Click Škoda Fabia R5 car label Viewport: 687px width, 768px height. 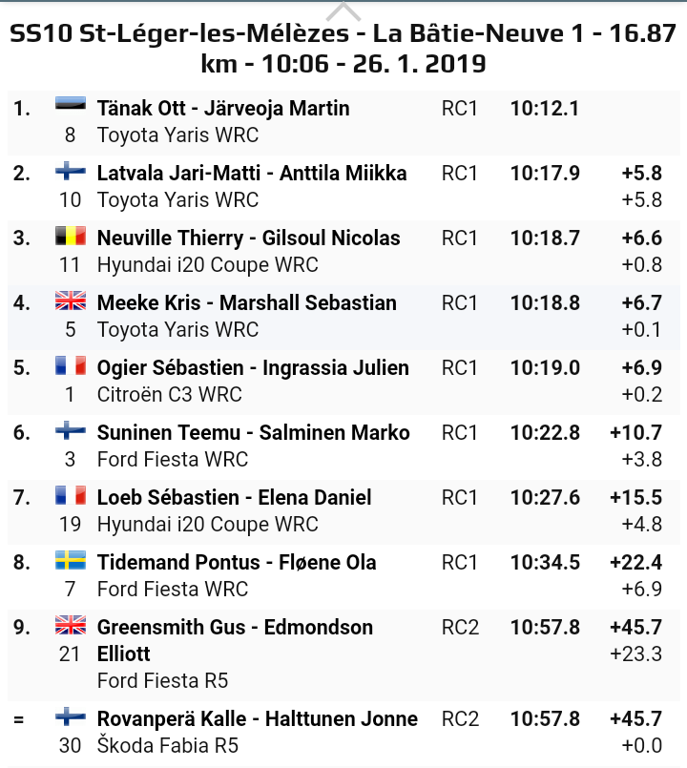(168, 745)
